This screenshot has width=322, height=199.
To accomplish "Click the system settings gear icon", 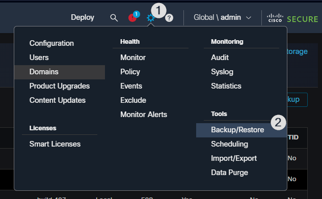I will point(150,18).
